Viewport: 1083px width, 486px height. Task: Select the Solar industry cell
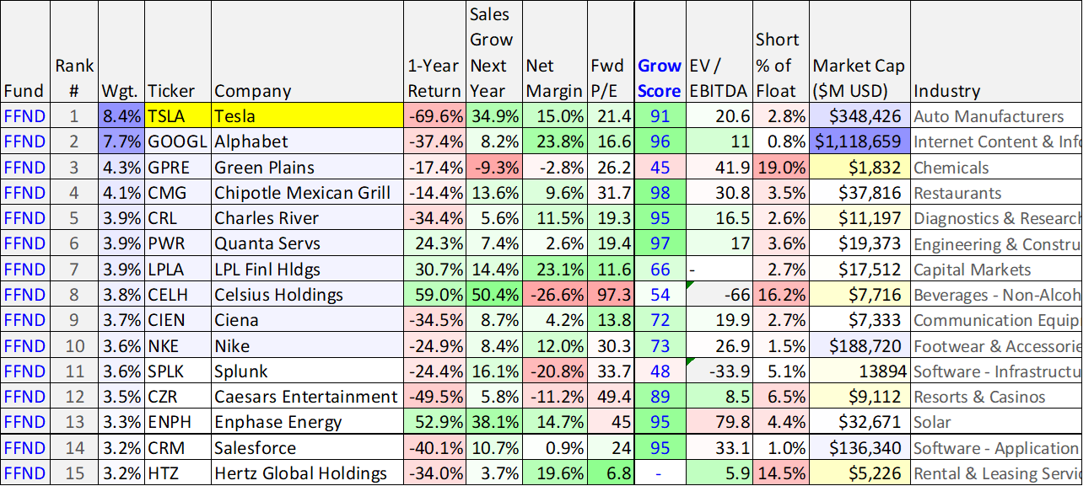[x=996, y=422]
